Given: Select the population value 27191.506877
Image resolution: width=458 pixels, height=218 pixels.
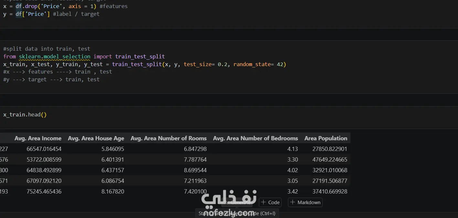Looking at the screenshot, I should click(330, 181).
